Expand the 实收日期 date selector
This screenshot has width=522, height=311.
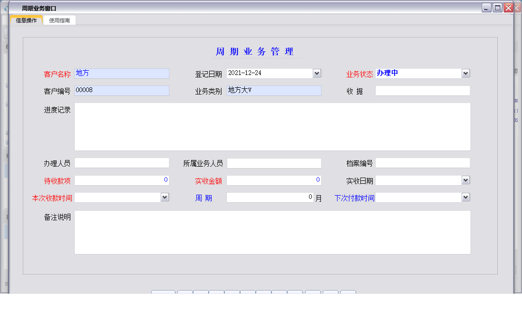click(x=466, y=180)
